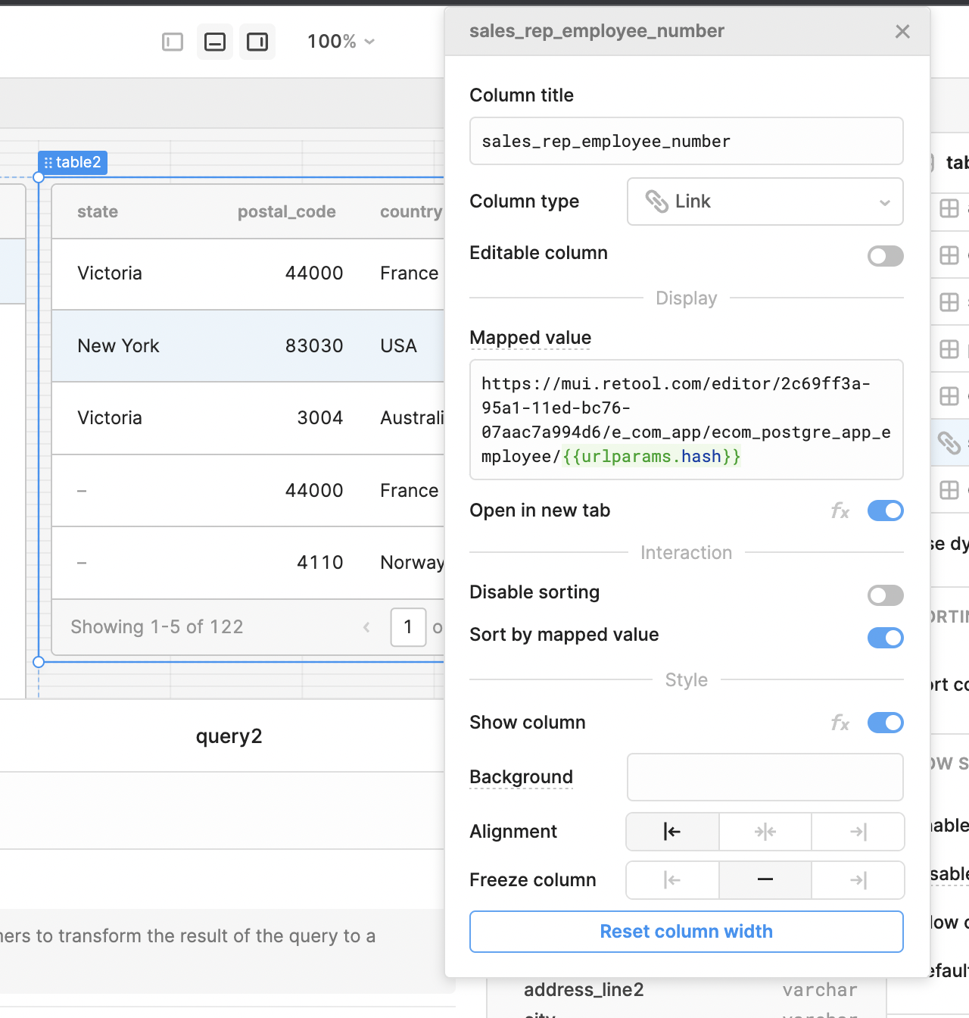Click the Background color field
This screenshot has height=1018, width=969.
[x=765, y=777]
